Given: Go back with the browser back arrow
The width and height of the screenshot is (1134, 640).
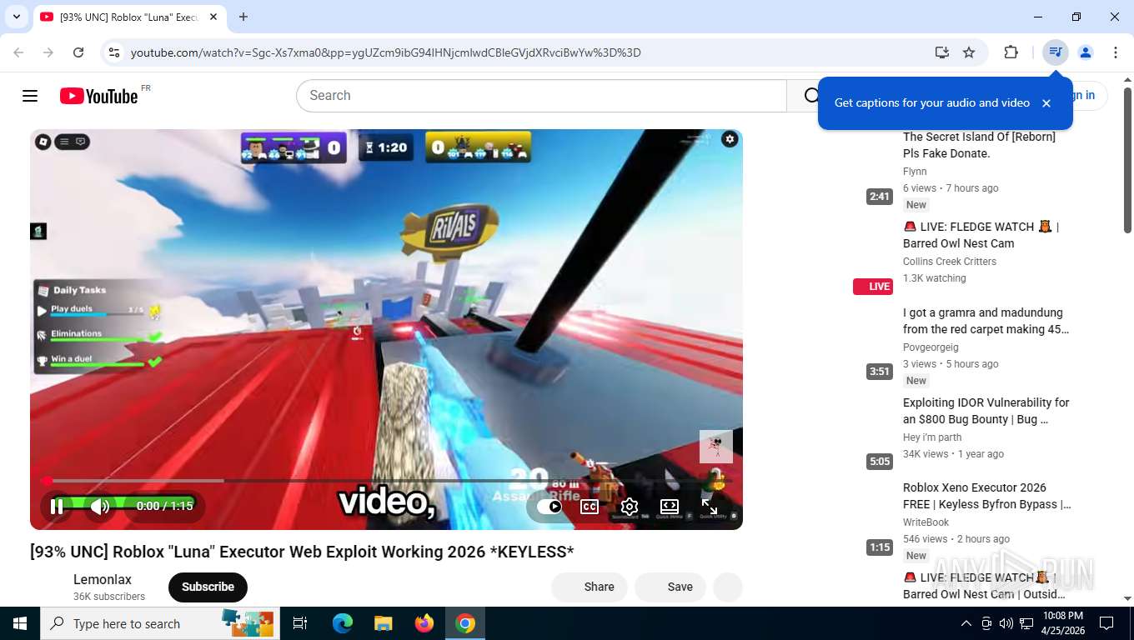Looking at the screenshot, I should click(x=18, y=52).
